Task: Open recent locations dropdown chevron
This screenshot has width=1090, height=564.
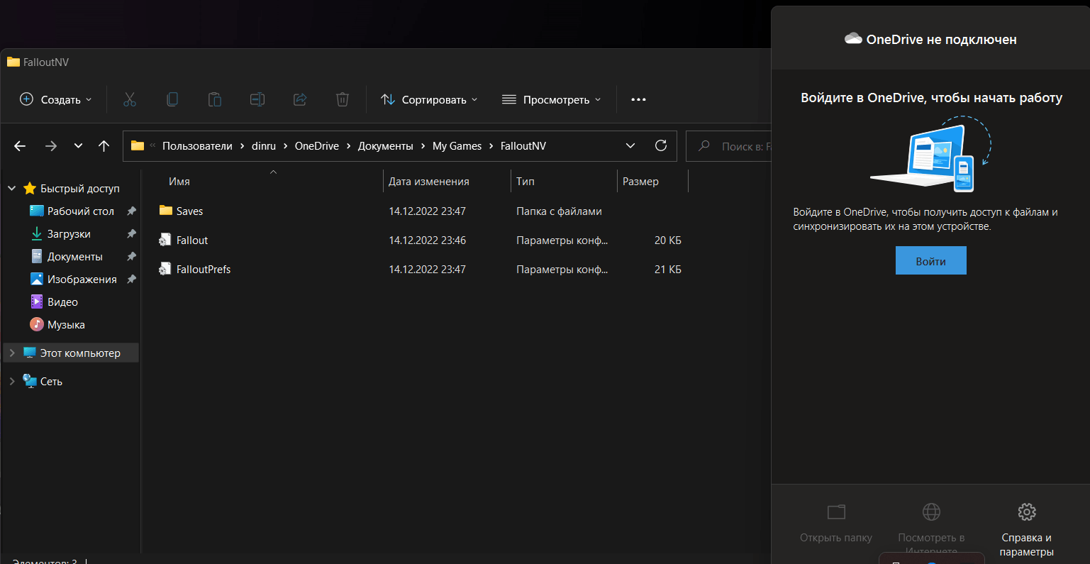Action: tap(78, 146)
